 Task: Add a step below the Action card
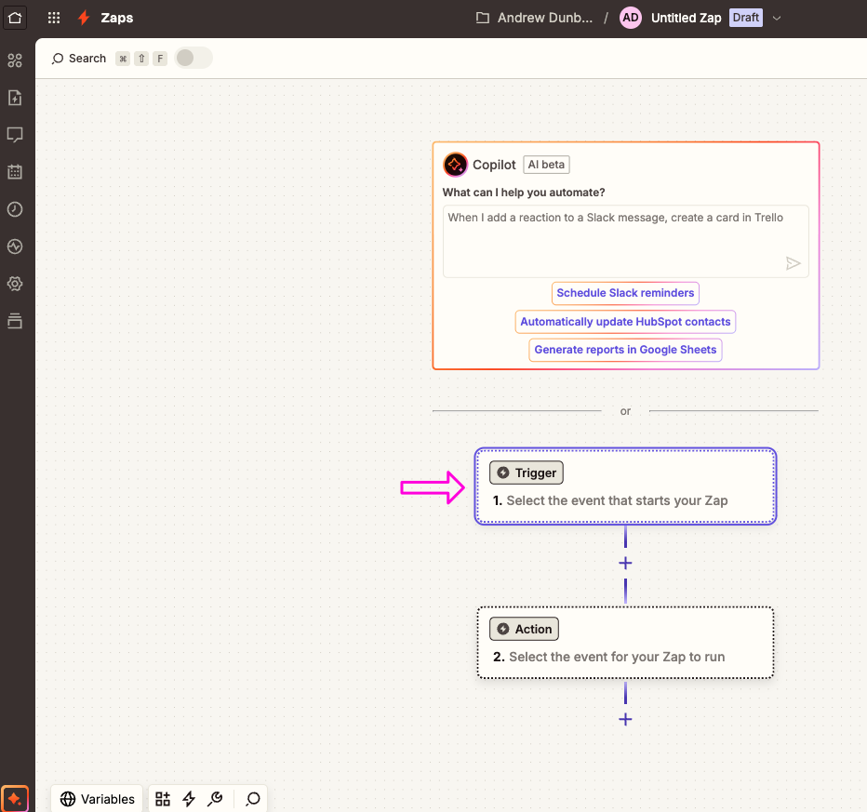click(x=625, y=719)
